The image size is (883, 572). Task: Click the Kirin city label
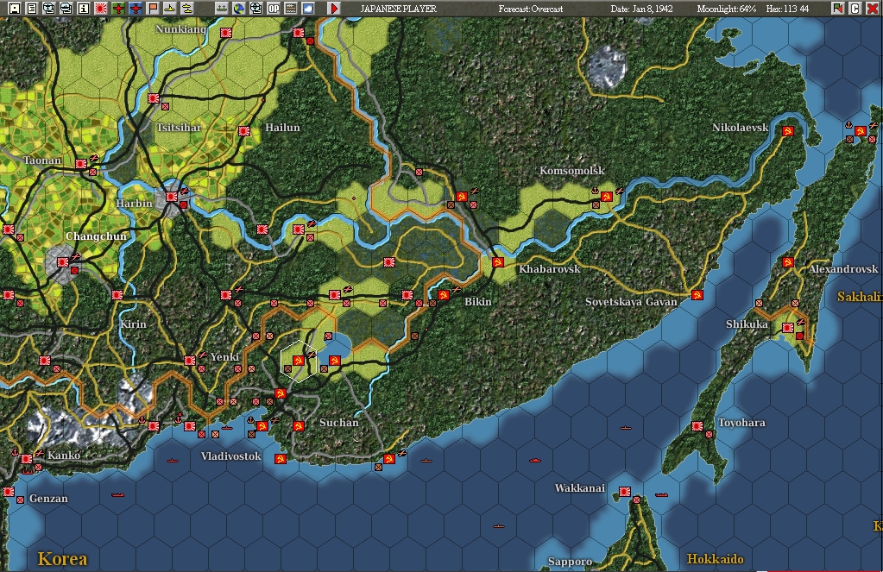pos(133,324)
